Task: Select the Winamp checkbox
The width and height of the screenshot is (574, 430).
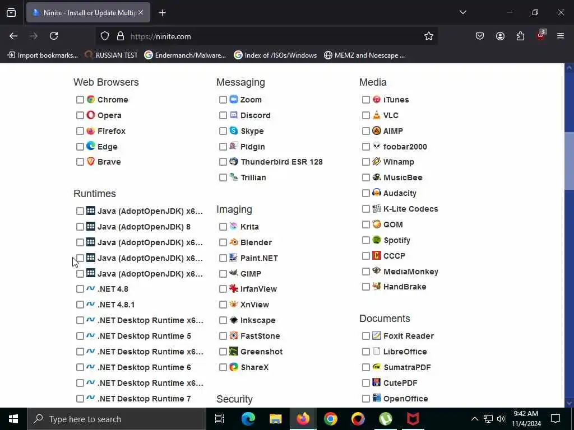Action: [x=365, y=162]
